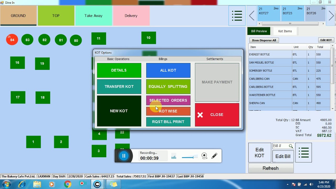Launch Internet Explorer from the taskbar

(x=22, y=184)
